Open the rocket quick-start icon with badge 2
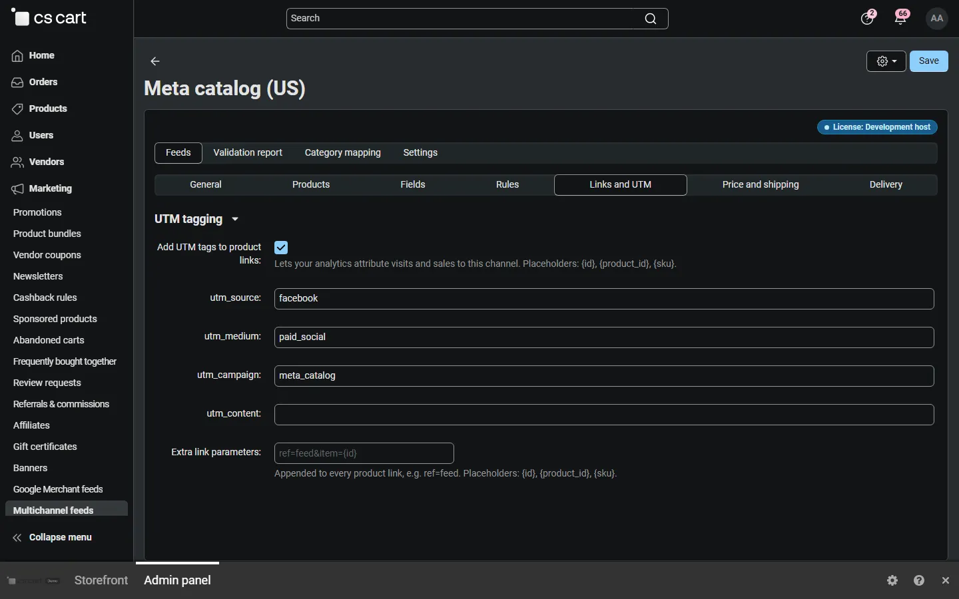The height and width of the screenshot is (599, 959). pos(867,18)
